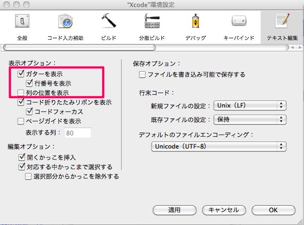Switch to the コード入力補助 label
The width and height of the screenshot is (304, 225).
pos(66,38)
